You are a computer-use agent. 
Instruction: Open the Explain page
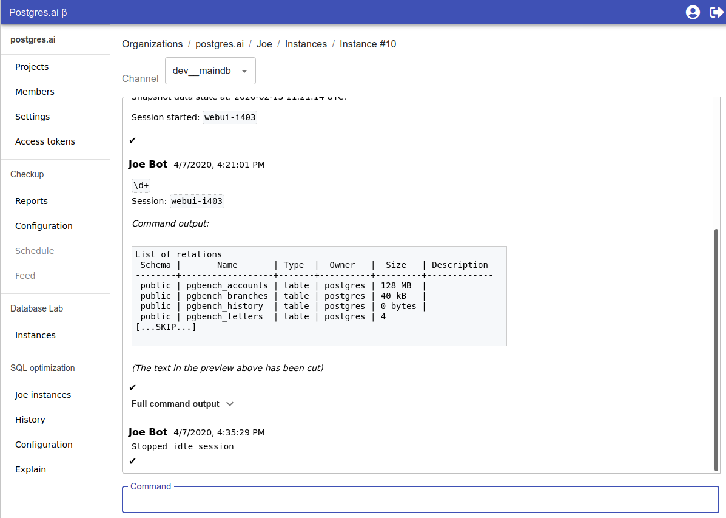point(30,469)
